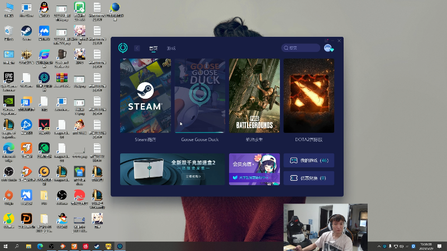Open 我的游戏 (46) list
Viewport: 447px width, 251px height.
309,161
